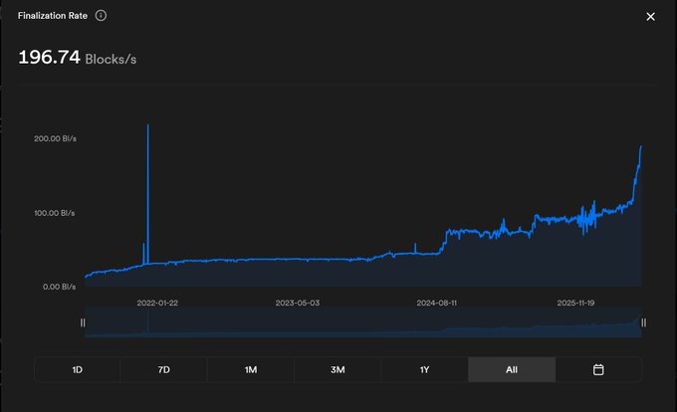The height and width of the screenshot is (412, 677).
Task: Click the mini overview chart navigator
Action: point(363,322)
